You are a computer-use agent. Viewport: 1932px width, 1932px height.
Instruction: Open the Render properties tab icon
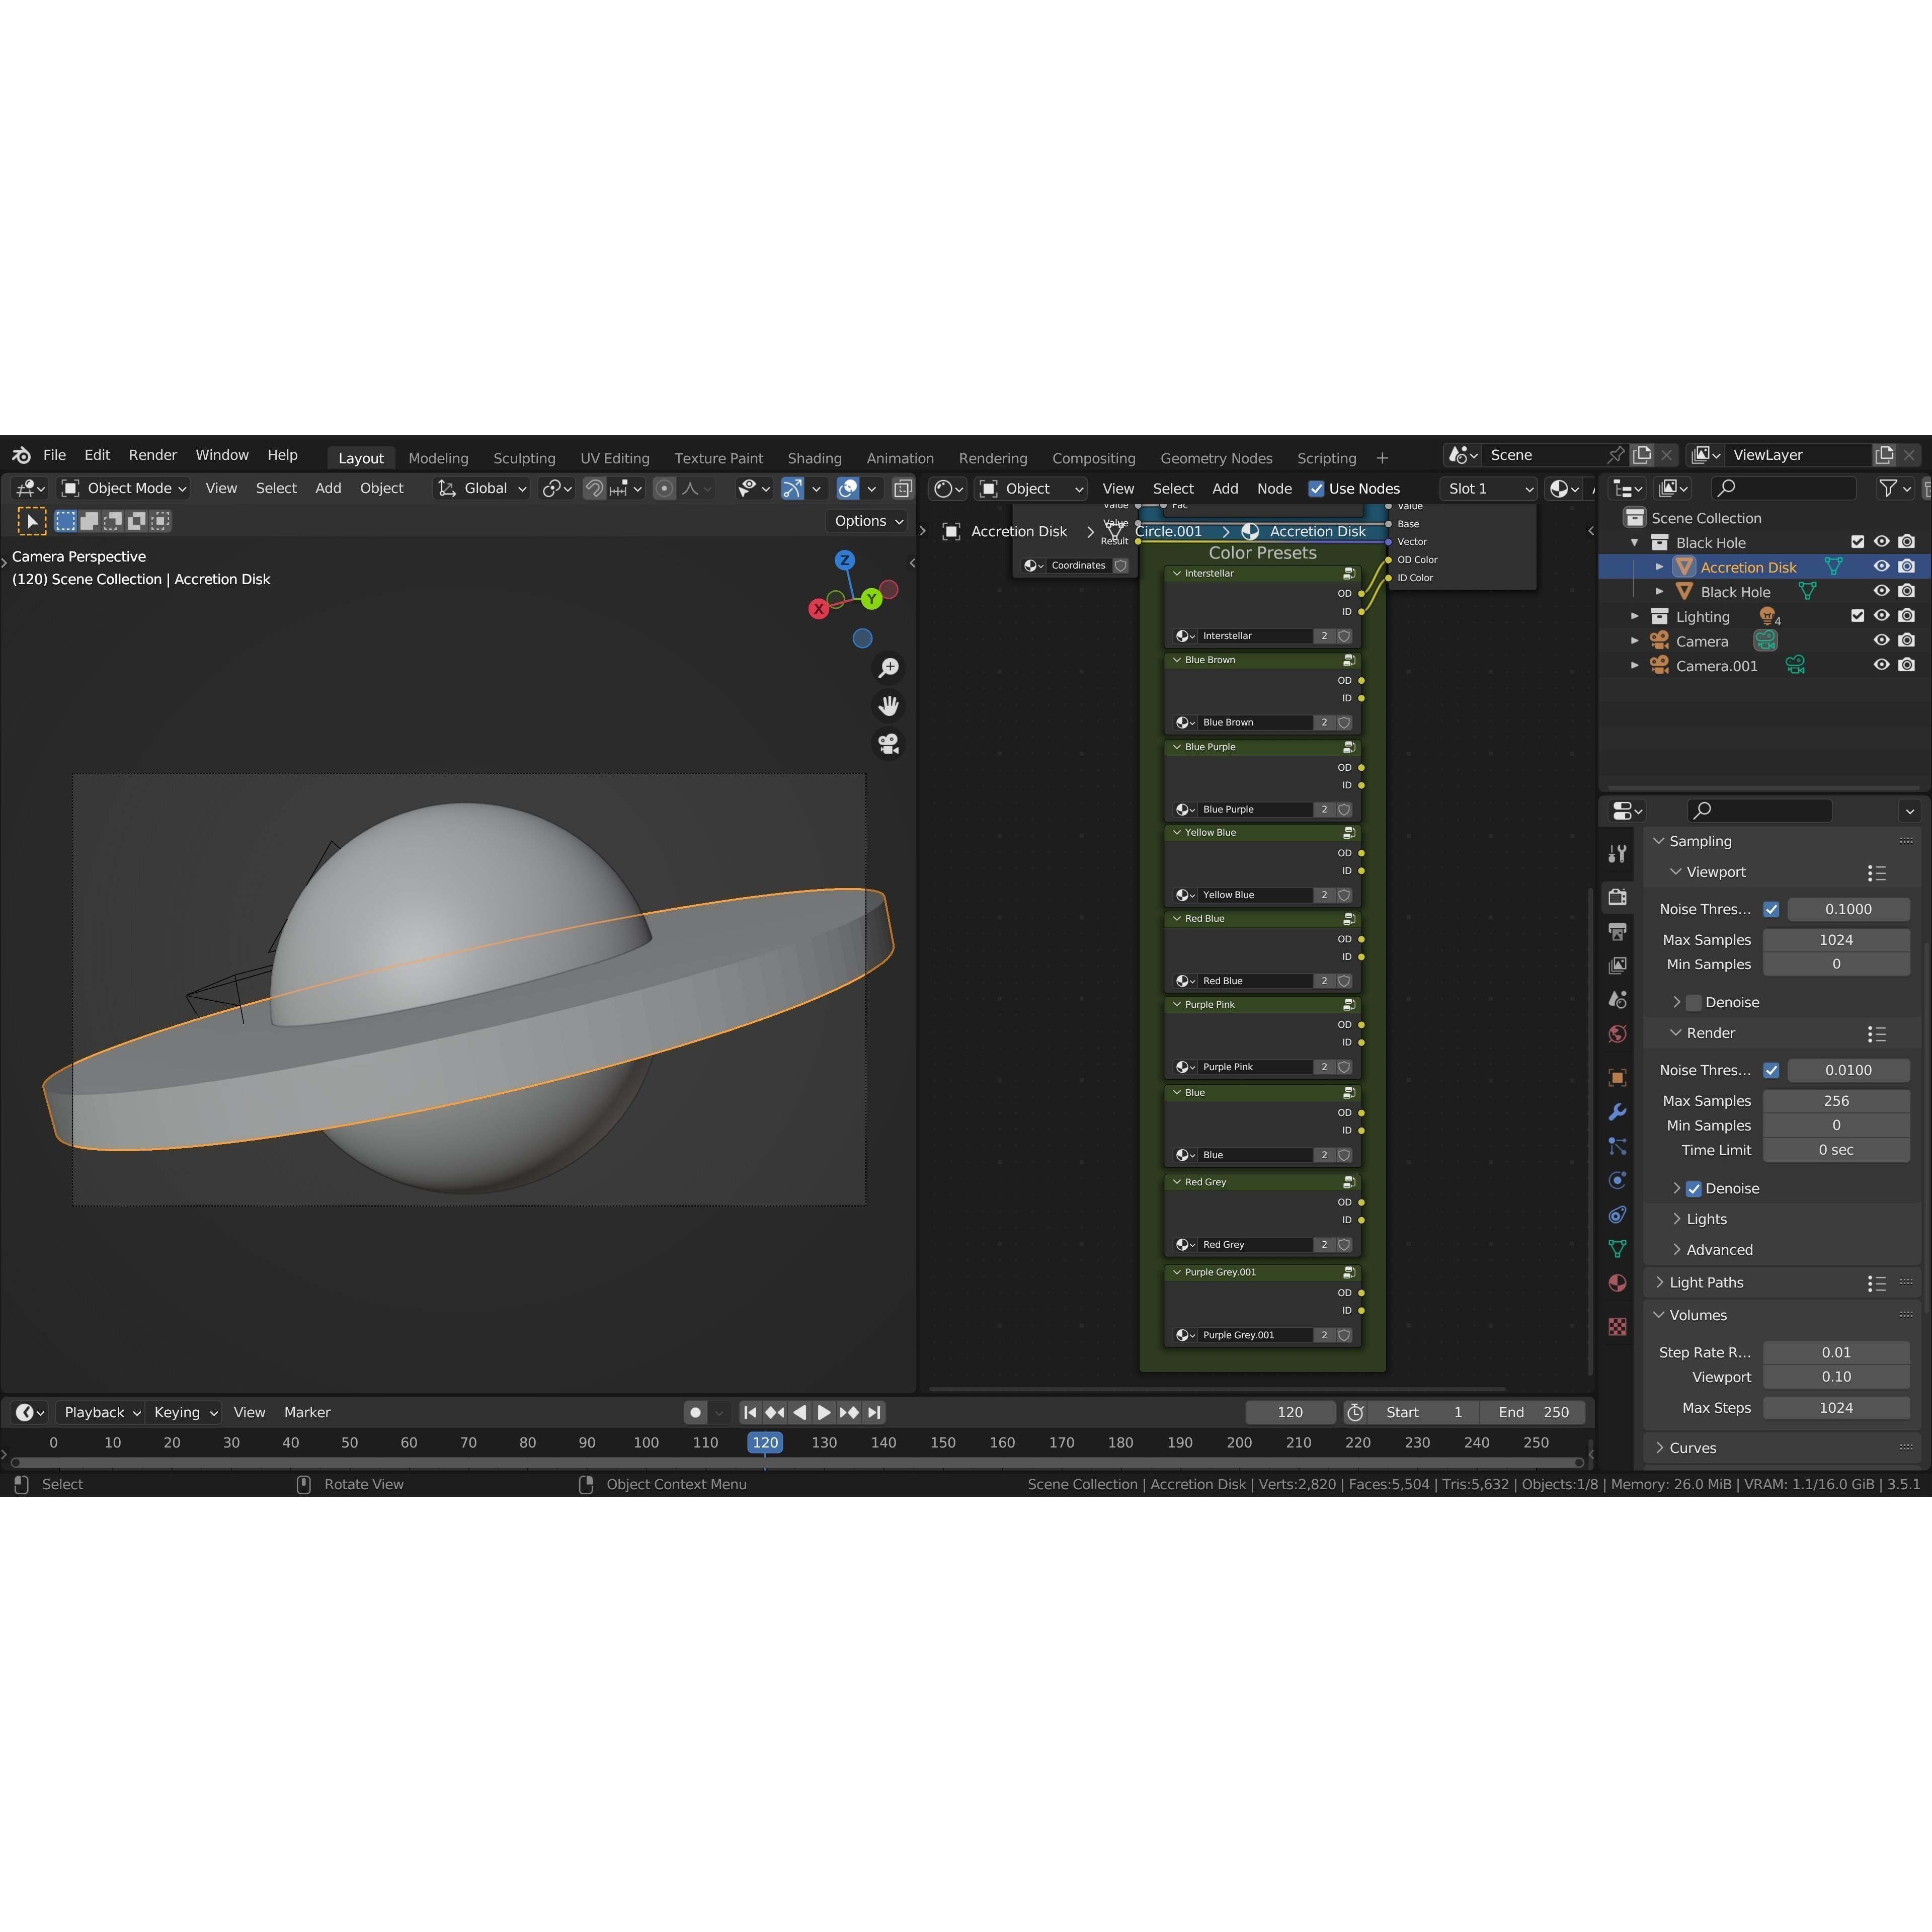coord(1617,897)
